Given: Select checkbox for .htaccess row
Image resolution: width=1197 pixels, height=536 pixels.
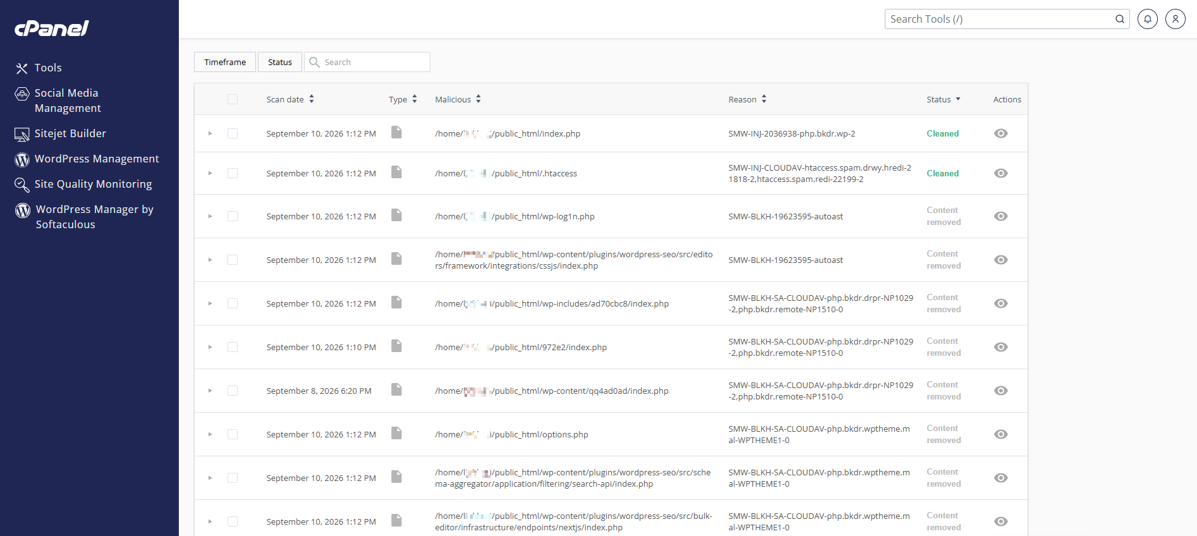Looking at the screenshot, I should pyautogui.click(x=233, y=173).
